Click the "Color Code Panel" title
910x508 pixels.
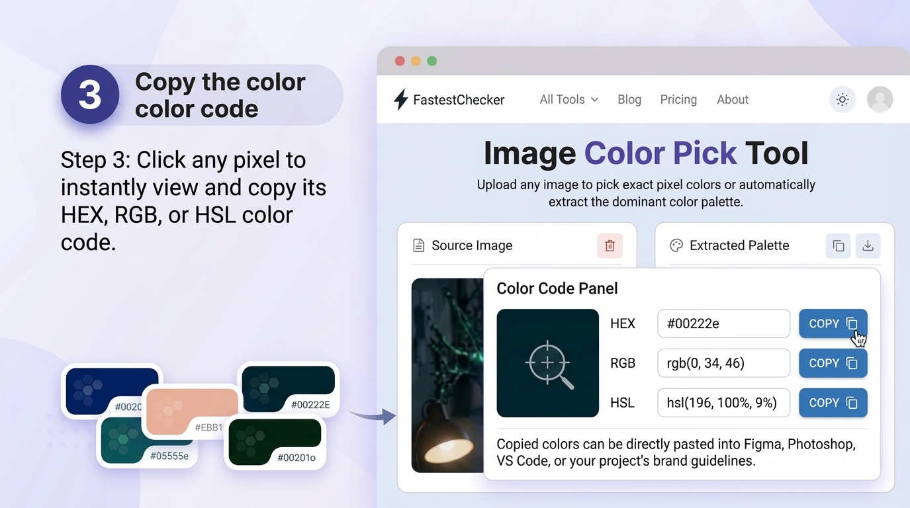[557, 288]
